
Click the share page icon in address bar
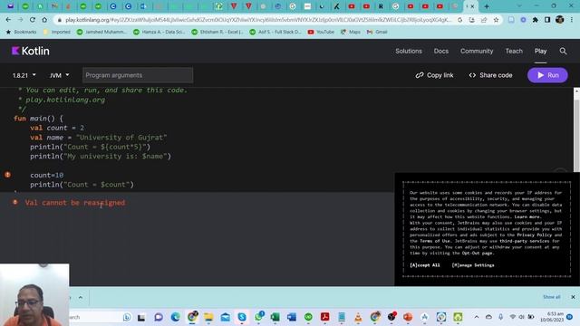(484, 20)
